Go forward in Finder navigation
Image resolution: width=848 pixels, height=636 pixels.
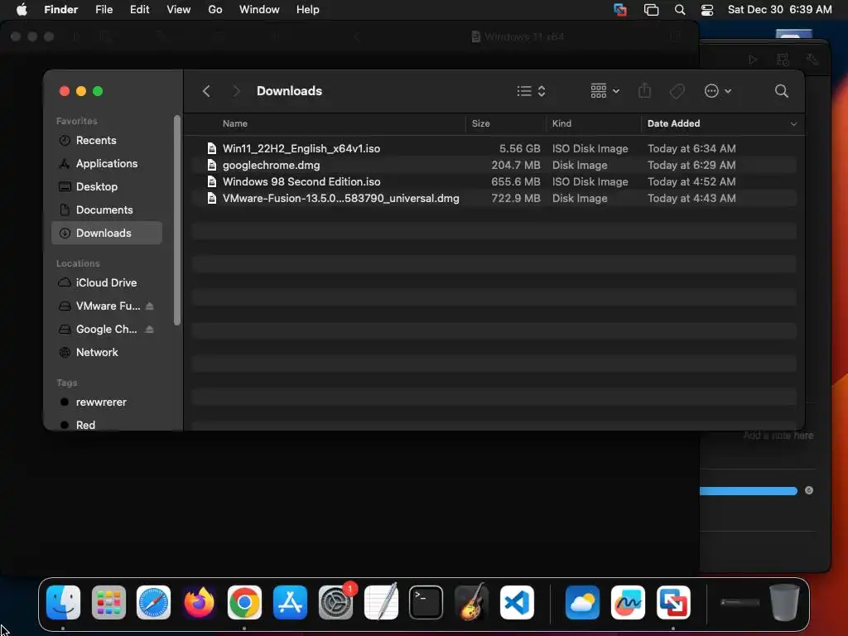point(236,91)
